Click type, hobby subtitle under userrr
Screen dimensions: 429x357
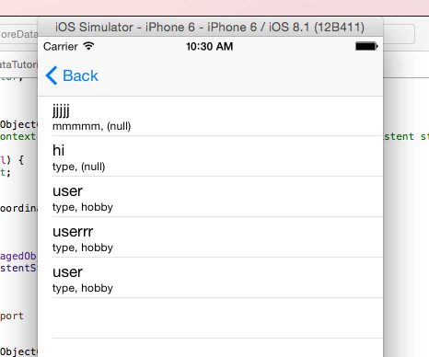[x=83, y=248]
